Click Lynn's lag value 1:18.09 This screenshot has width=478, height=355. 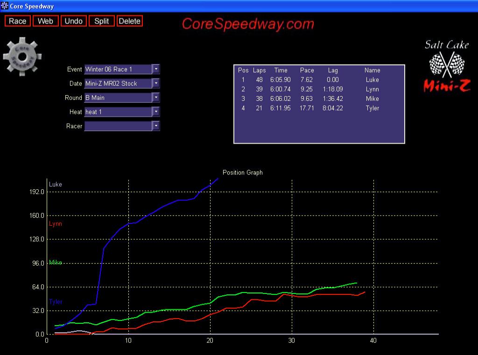point(333,89)
